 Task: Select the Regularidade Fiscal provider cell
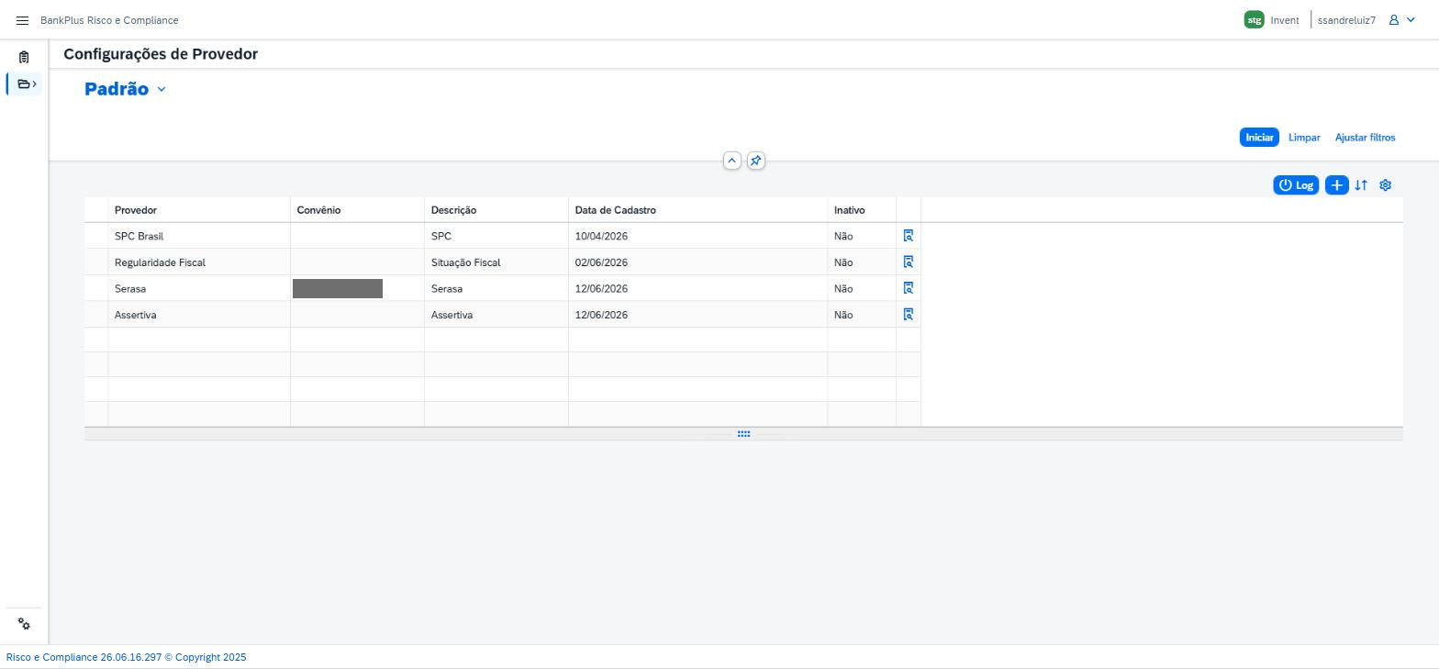click(x=199, y=262)
